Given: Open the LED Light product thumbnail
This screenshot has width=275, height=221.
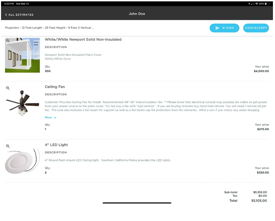Looking at the screenshot, I should coord(22,161).
